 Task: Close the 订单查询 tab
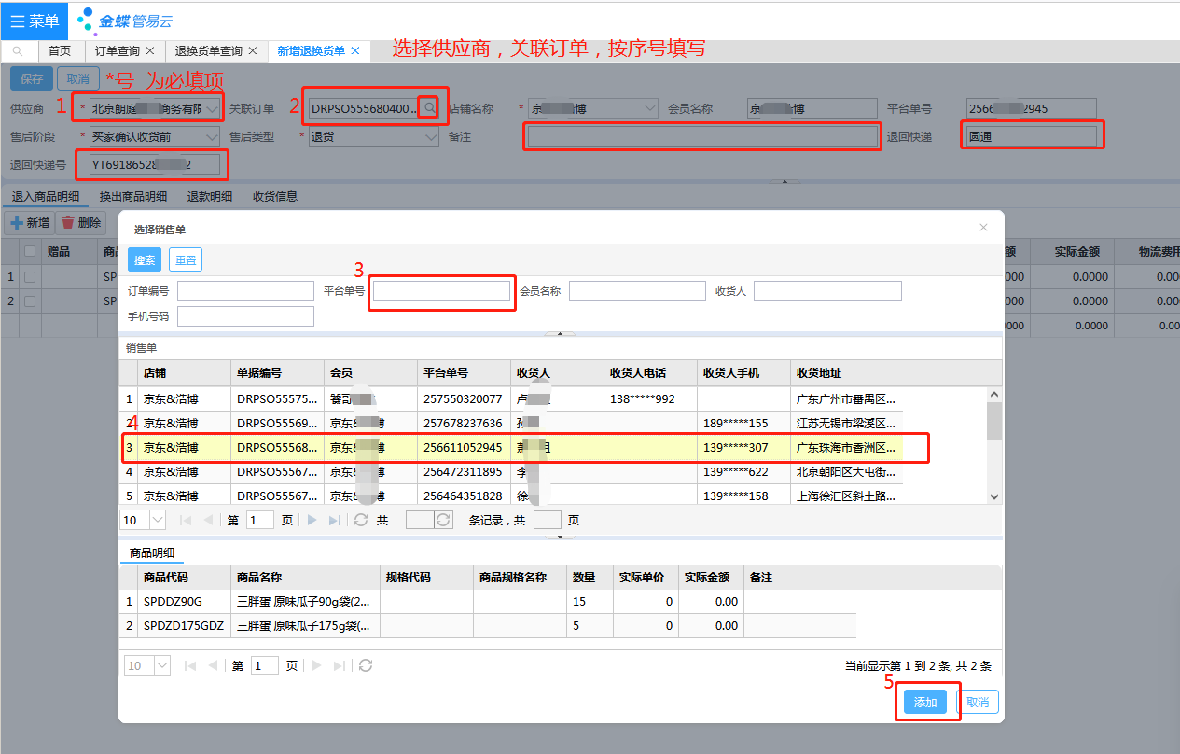pos(150,51)
